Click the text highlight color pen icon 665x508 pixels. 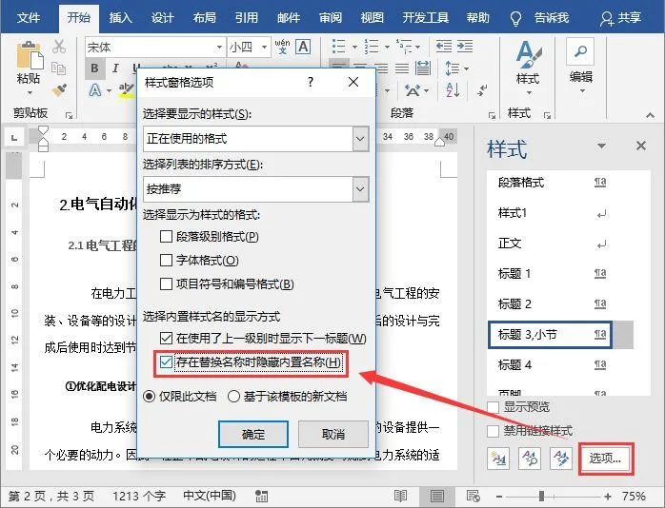pyautogui.click(x=126, y=90)
